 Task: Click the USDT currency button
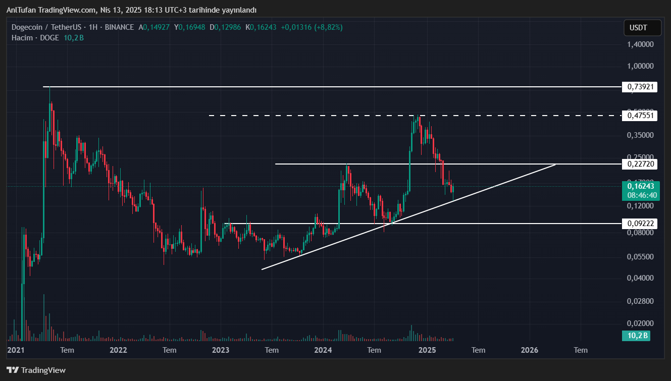(642, 28)
